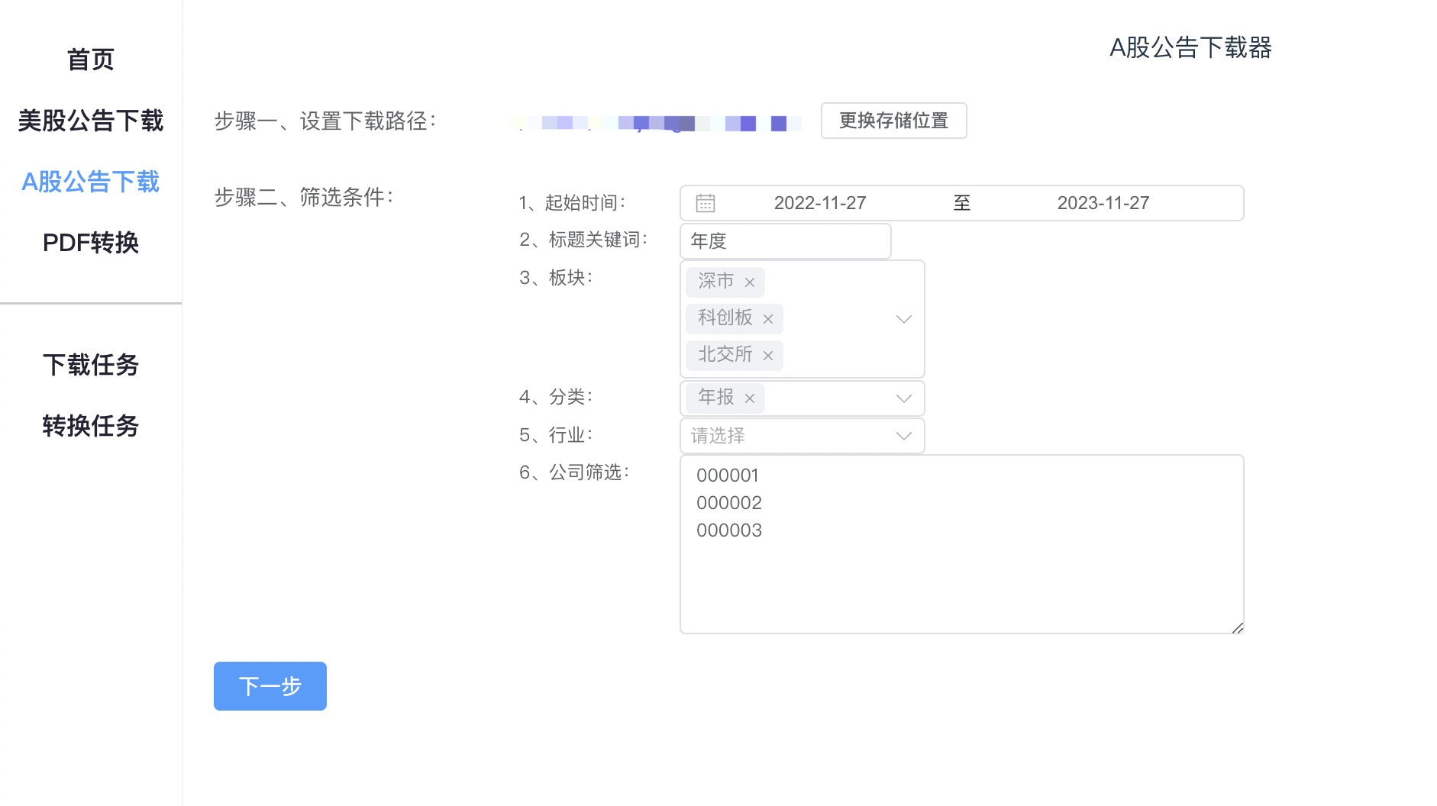Click end date 2023-11-27 field

tap(1103, 203)
